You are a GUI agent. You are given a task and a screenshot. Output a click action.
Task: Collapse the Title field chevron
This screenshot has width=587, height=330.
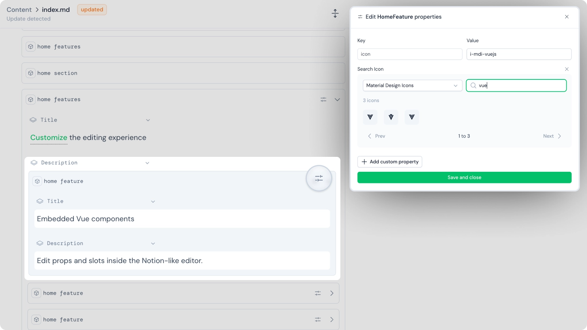(x=148, y=120)
